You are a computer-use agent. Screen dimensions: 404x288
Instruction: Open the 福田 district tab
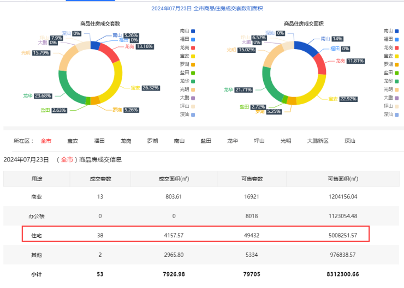click(99, 141)
